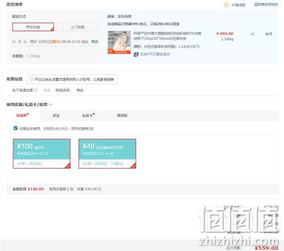Click the e-invoice info circle icon
284x251 pixels.
pos(36,90)
